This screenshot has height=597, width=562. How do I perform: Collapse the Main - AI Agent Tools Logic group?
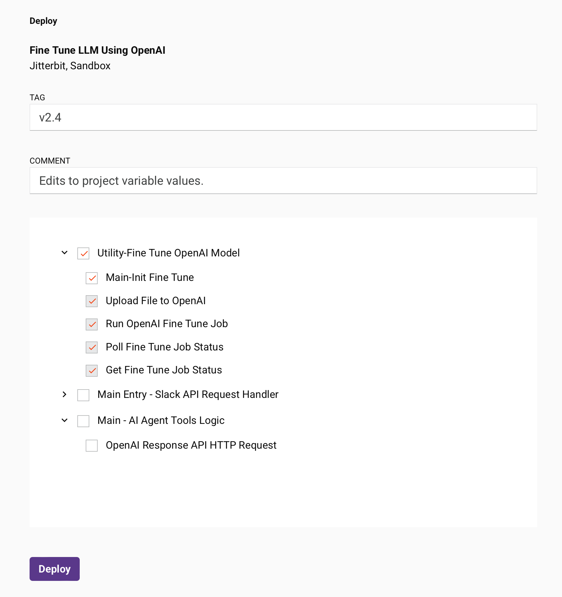tap(65, 420)
